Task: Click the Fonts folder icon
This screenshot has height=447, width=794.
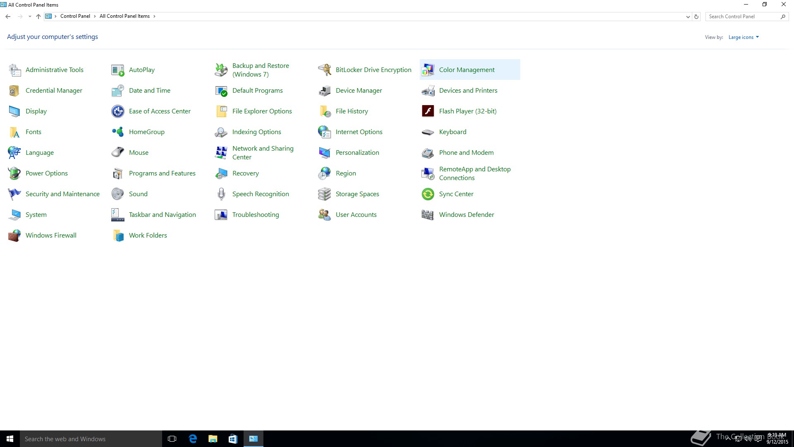Action: [14, 132]
